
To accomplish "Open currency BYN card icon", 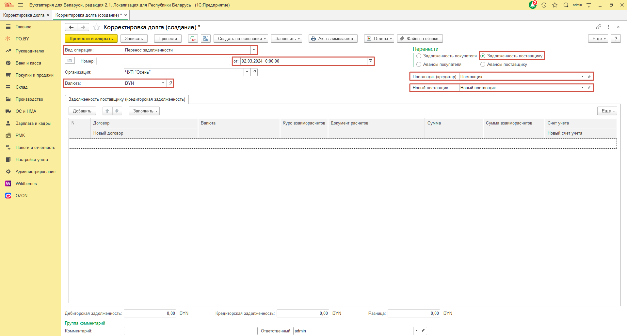I will 170,83.
